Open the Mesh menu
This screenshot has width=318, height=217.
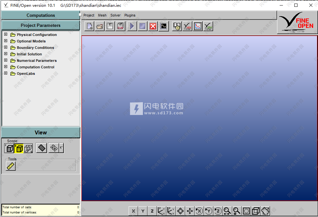click(x=102, y=15)
